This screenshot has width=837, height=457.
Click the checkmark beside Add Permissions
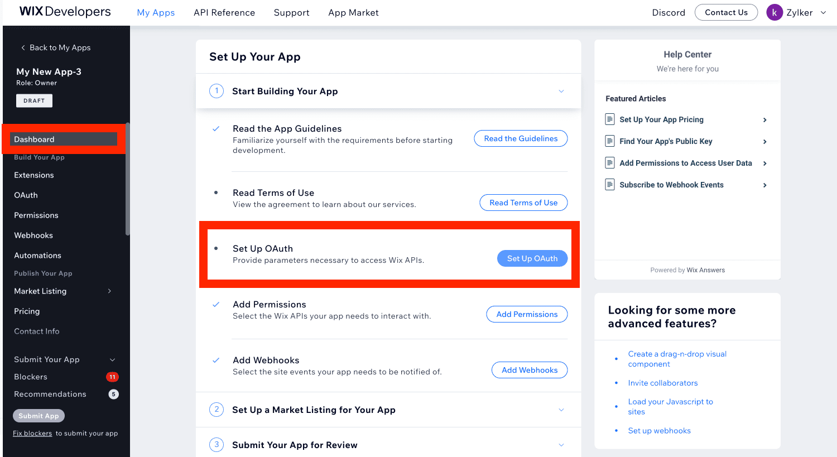point(216,305)
